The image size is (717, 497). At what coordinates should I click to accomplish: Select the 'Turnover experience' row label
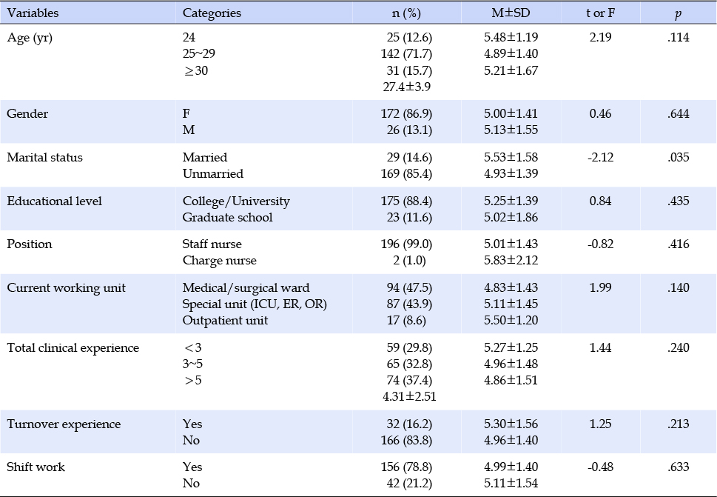tap(63, 424)
